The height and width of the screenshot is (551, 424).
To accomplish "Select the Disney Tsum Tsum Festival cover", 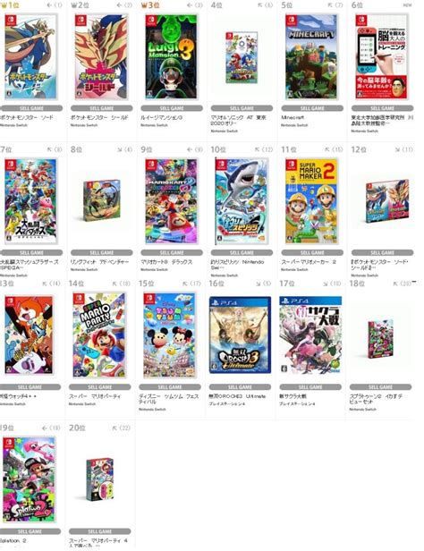I will pos(170,335).
